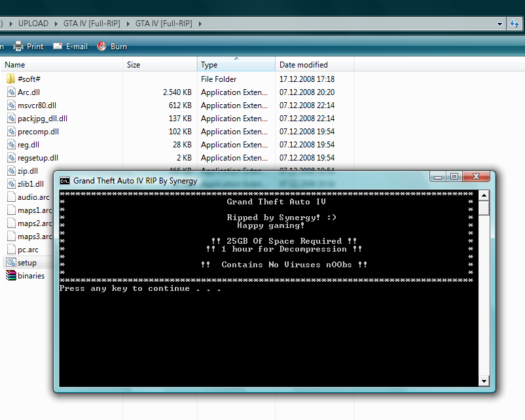Go to last GTA IV [Full-RIP] breadcrumb
Screen dimensions: 525x420
pyautogui.click(x=164, y=24)
